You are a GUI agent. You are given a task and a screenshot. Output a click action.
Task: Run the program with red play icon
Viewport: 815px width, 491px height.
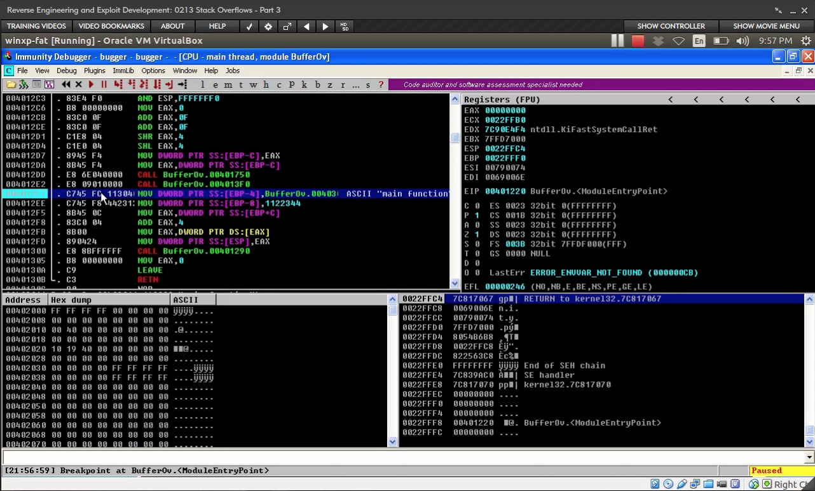point(91,84)
